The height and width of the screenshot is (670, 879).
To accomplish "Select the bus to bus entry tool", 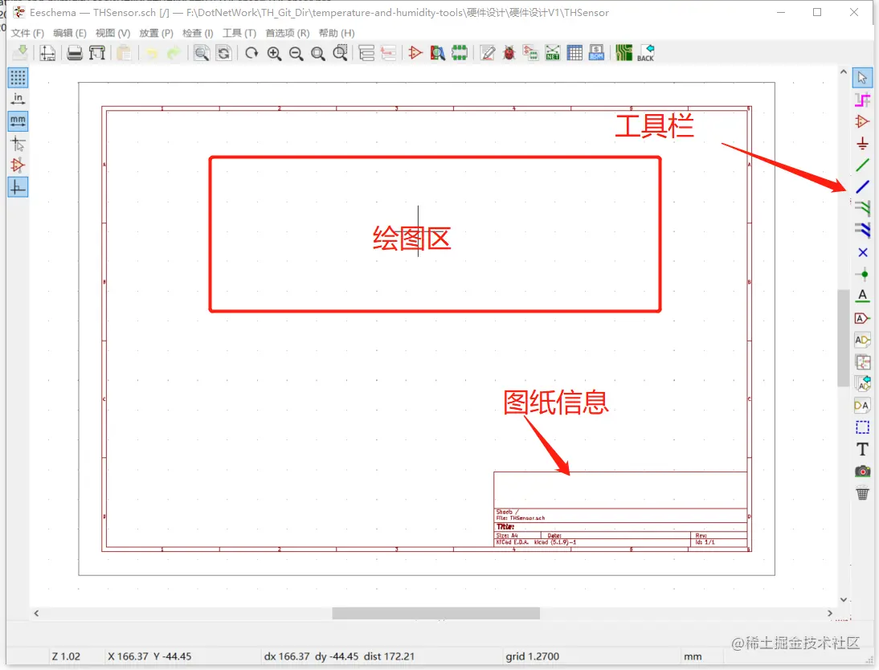I will [x=862, y=231].
